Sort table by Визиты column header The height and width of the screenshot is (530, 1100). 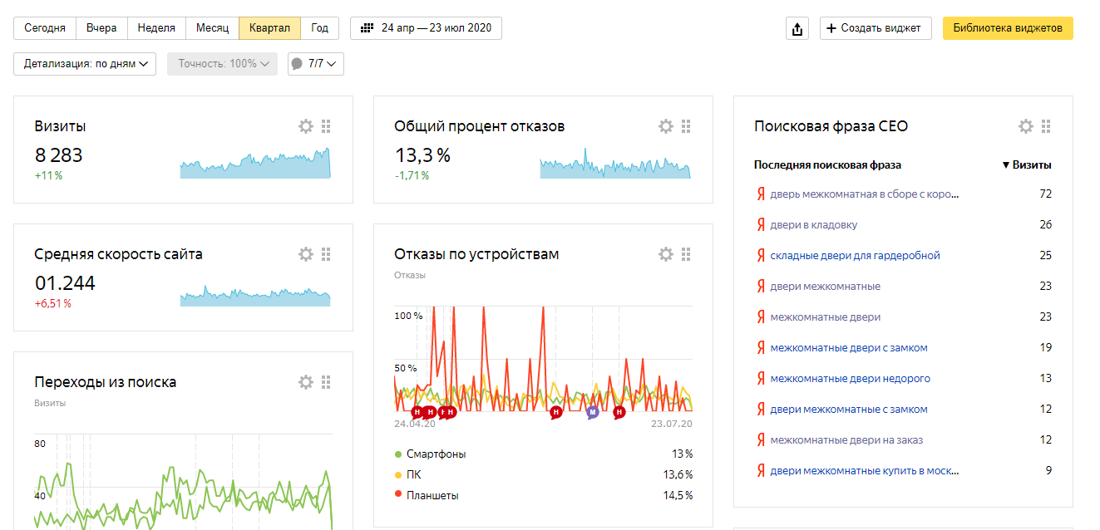pyautogui.click(x=1027, y=165)
